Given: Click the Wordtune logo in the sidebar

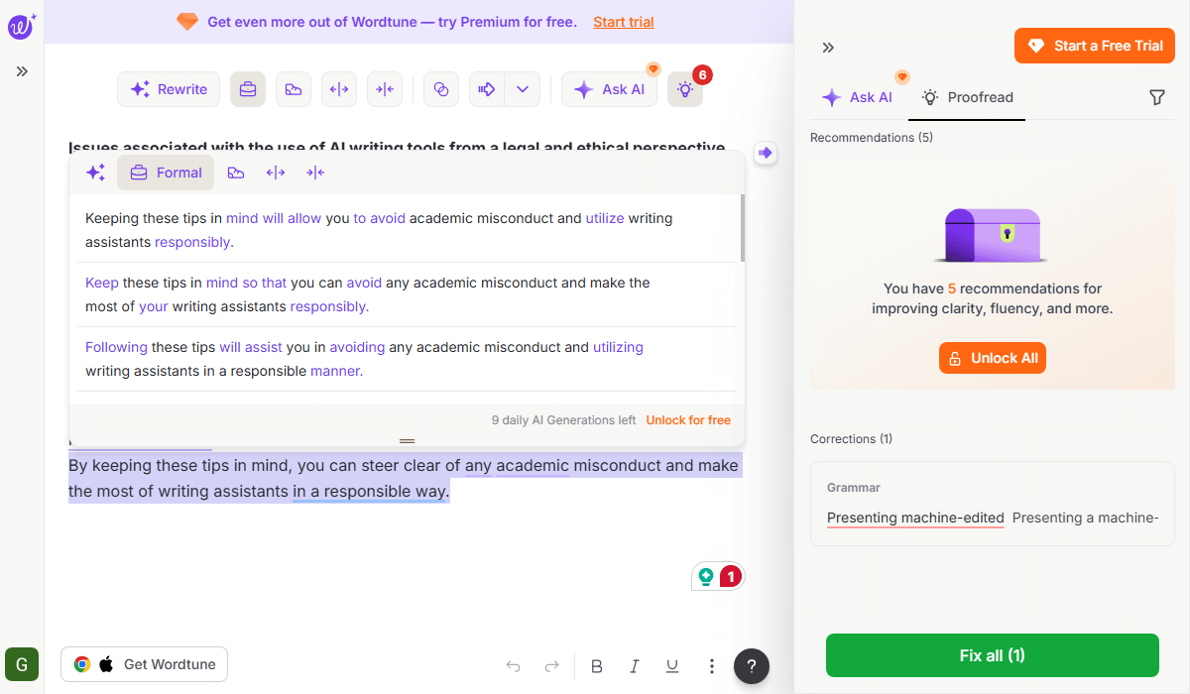Looking at the screenshot, I should pyautogui.click(x=22, y=27).
